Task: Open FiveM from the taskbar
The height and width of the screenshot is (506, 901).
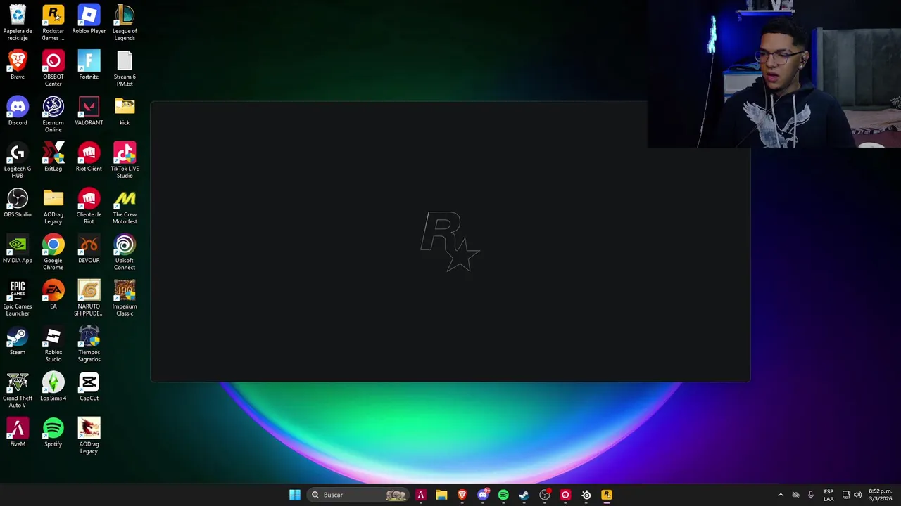Action: coord(421,495)
